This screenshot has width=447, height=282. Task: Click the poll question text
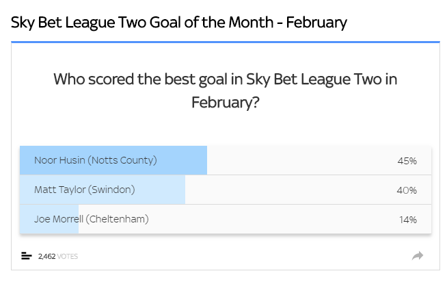226,80
